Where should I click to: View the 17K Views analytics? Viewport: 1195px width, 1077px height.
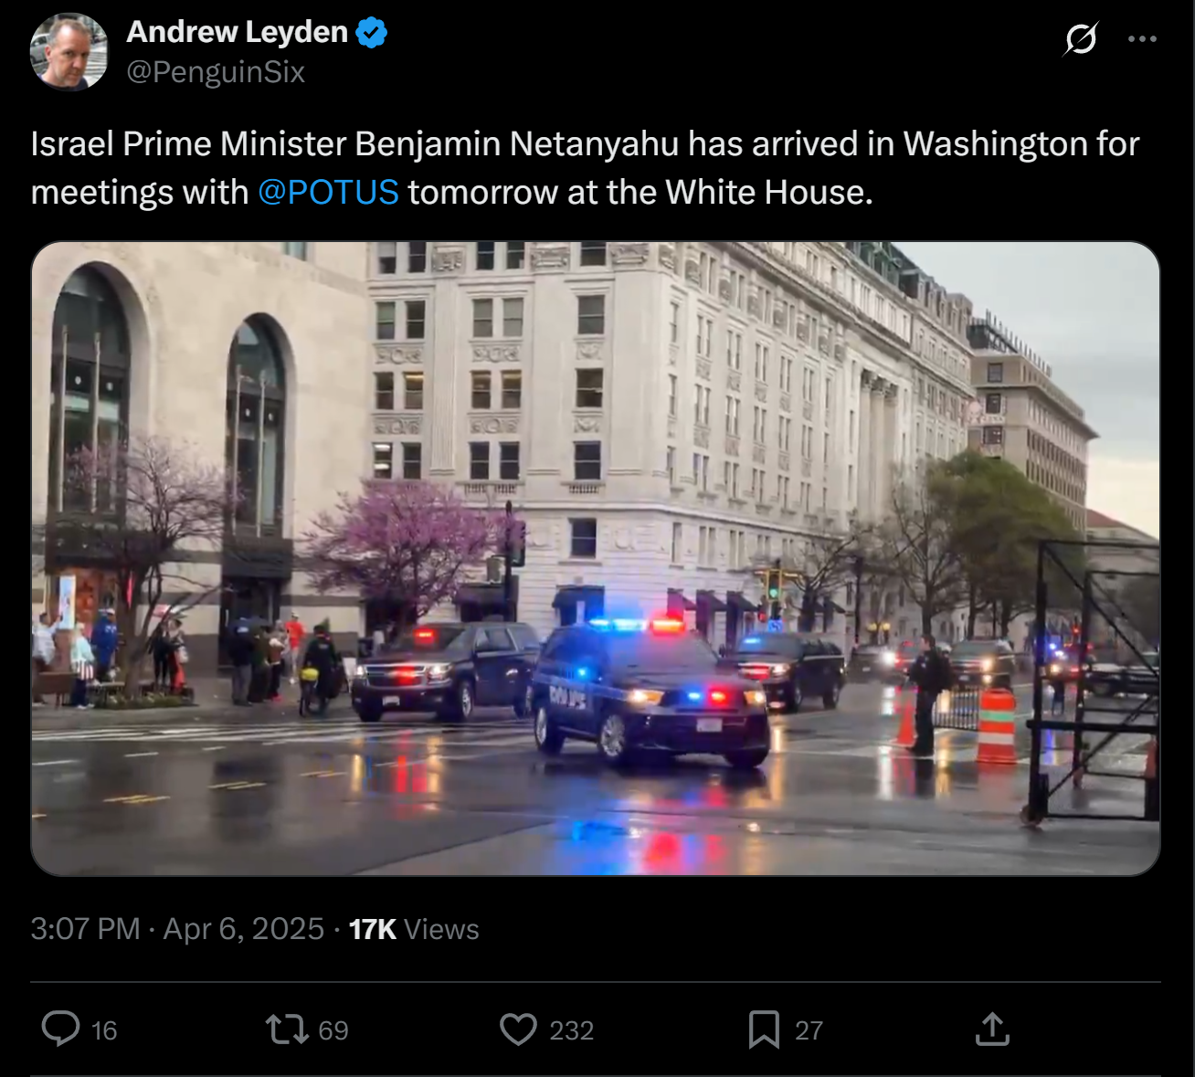point(414,929)
